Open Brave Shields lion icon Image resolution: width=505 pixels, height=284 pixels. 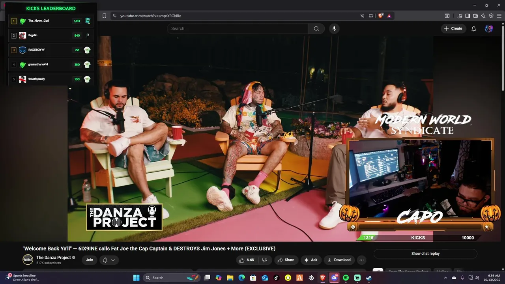(x=380, y=16)
